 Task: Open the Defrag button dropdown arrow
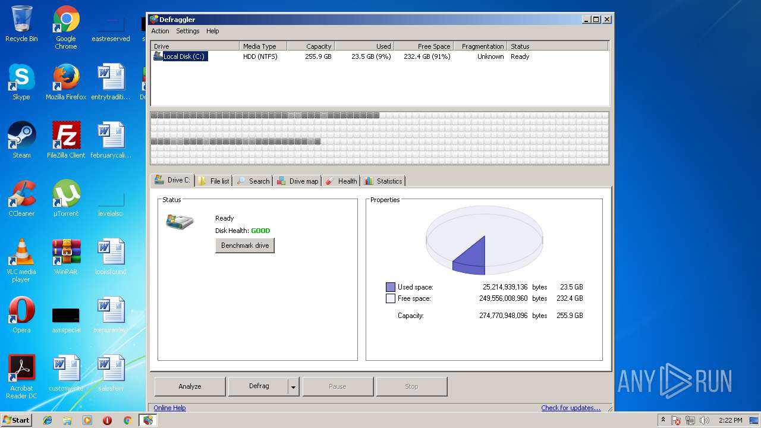tap(293, 386)
